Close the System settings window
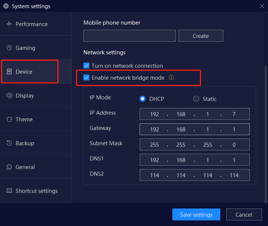 pyautogui.click(x=262, y=6)
